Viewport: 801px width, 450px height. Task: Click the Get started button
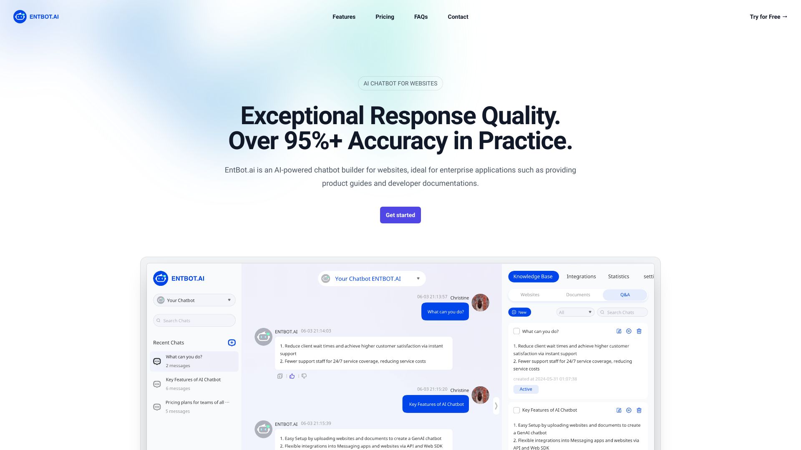400,215
